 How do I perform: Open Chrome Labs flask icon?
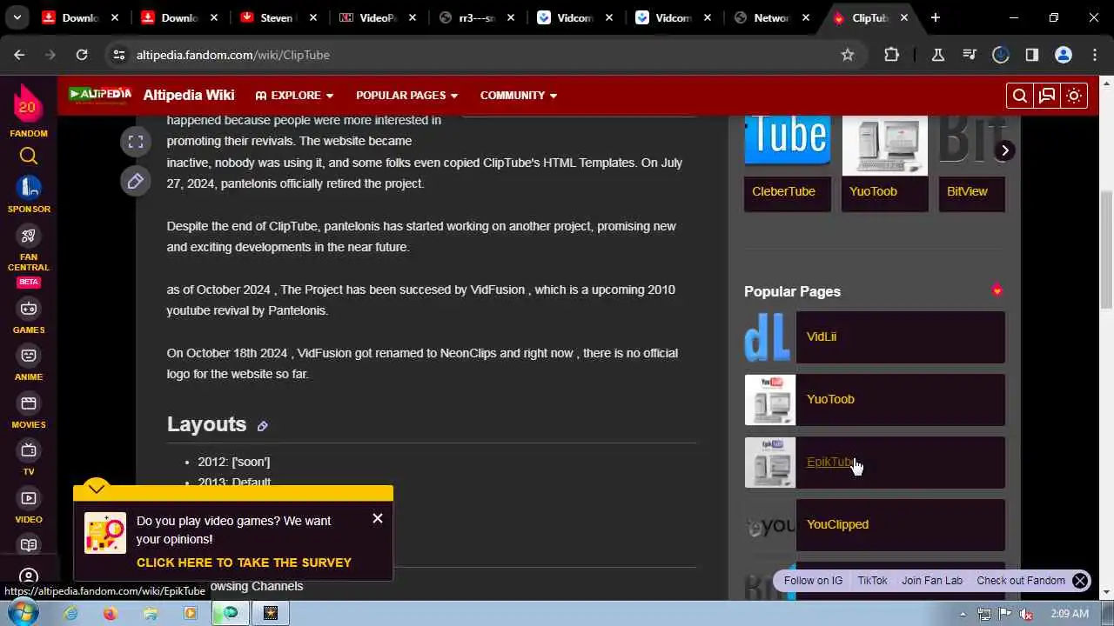coord(938,55)
